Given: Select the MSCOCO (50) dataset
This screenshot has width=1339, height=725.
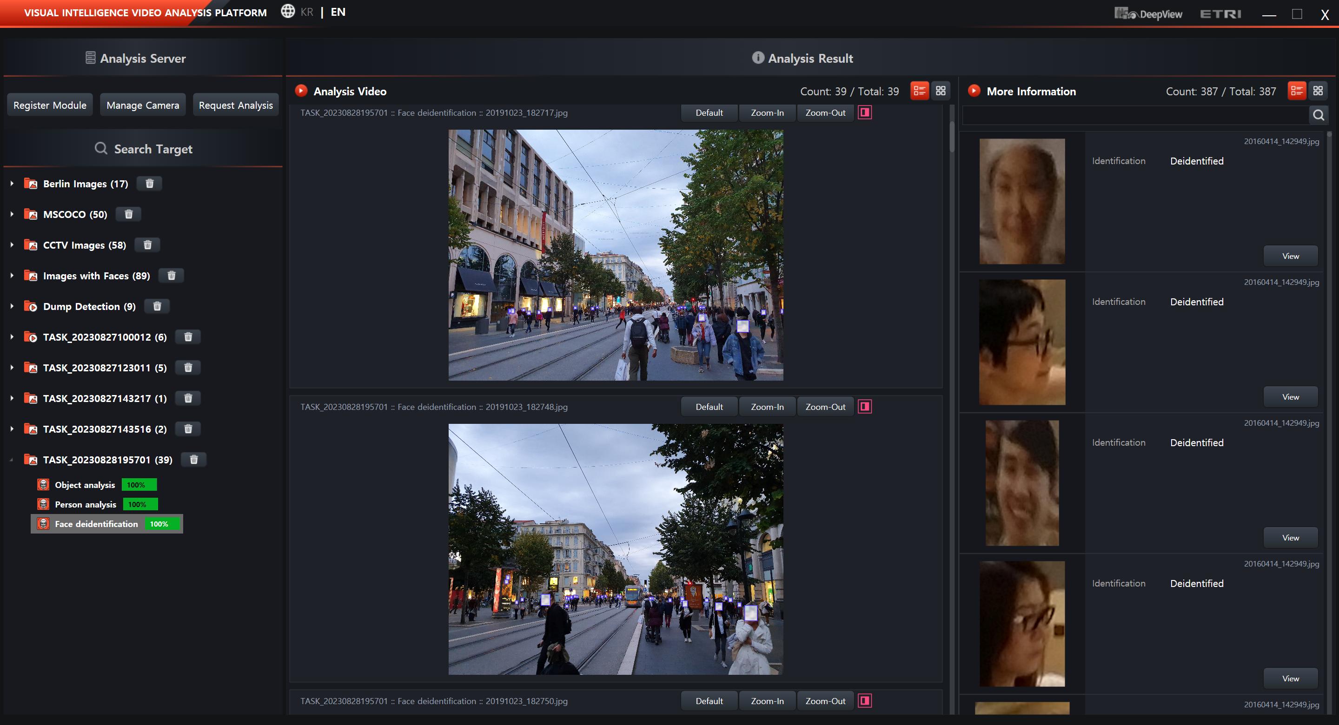Looking at the screenshot, I should (x=75, y=214).
